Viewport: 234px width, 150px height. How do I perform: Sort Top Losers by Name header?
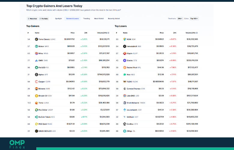click(125, 33)
